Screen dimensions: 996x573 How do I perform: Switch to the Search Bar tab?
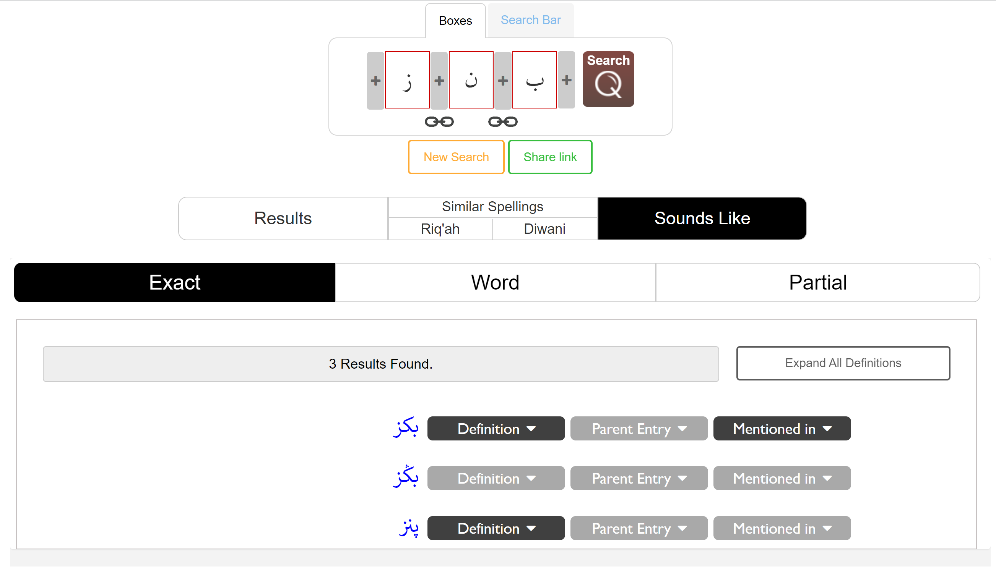coord(530,20)
